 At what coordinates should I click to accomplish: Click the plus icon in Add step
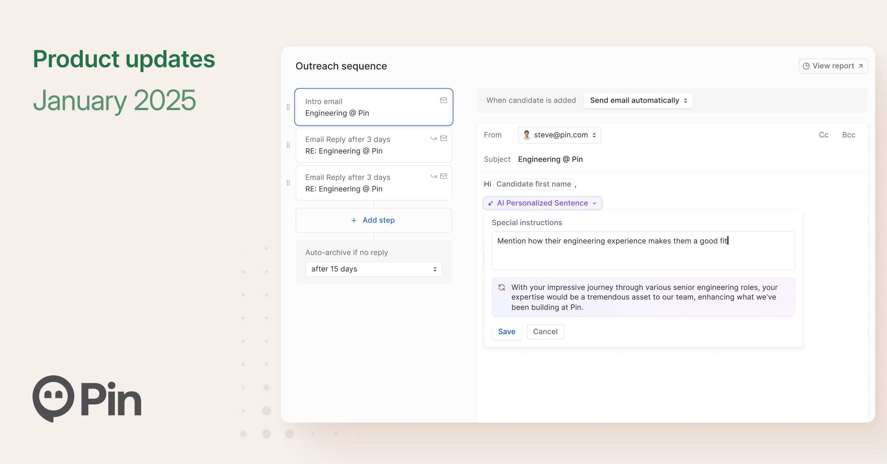tap(353, 220)
